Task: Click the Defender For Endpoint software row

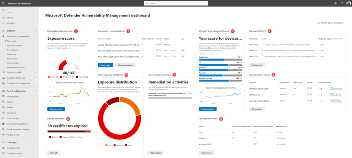Action: (296, 101)
